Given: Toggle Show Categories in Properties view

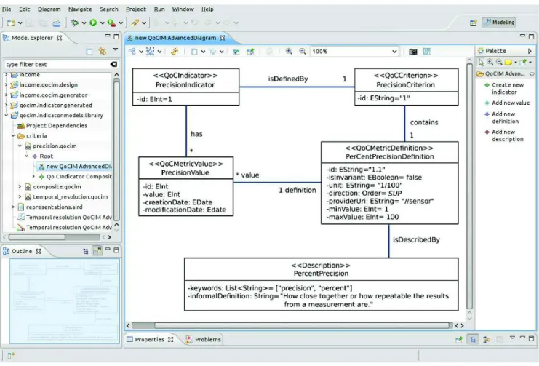Looking at the screenshot, I should coord(473,340).
